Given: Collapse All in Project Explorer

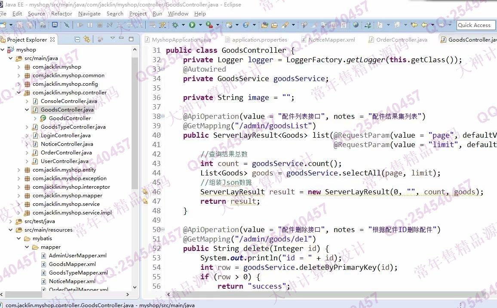Looking at the screenshot, I should coord(77,39).
